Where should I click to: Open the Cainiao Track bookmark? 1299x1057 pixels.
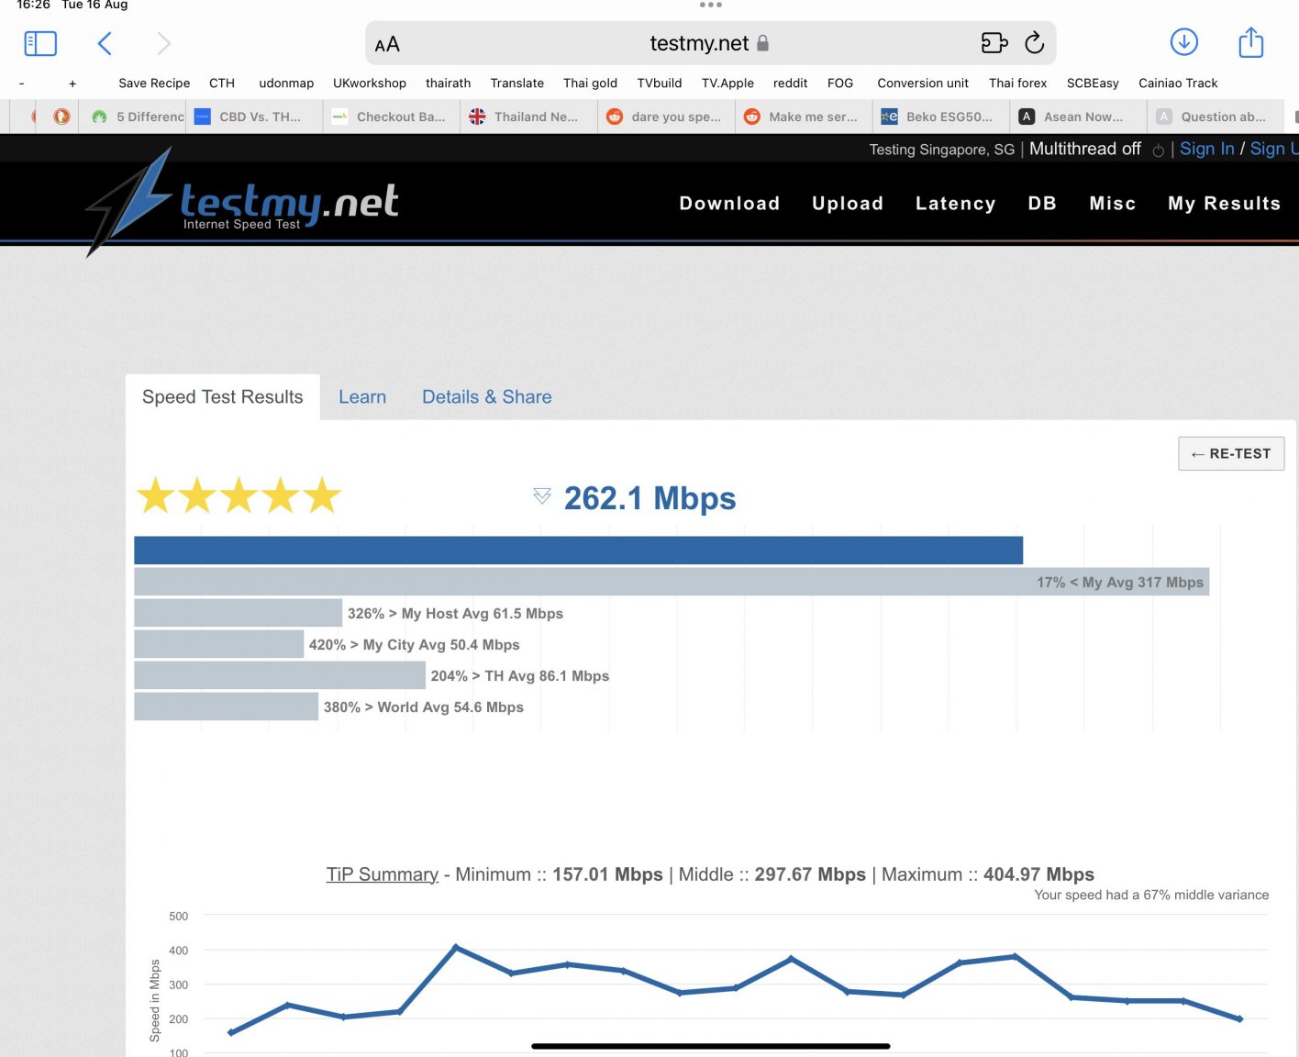[x=1178, y=83]
